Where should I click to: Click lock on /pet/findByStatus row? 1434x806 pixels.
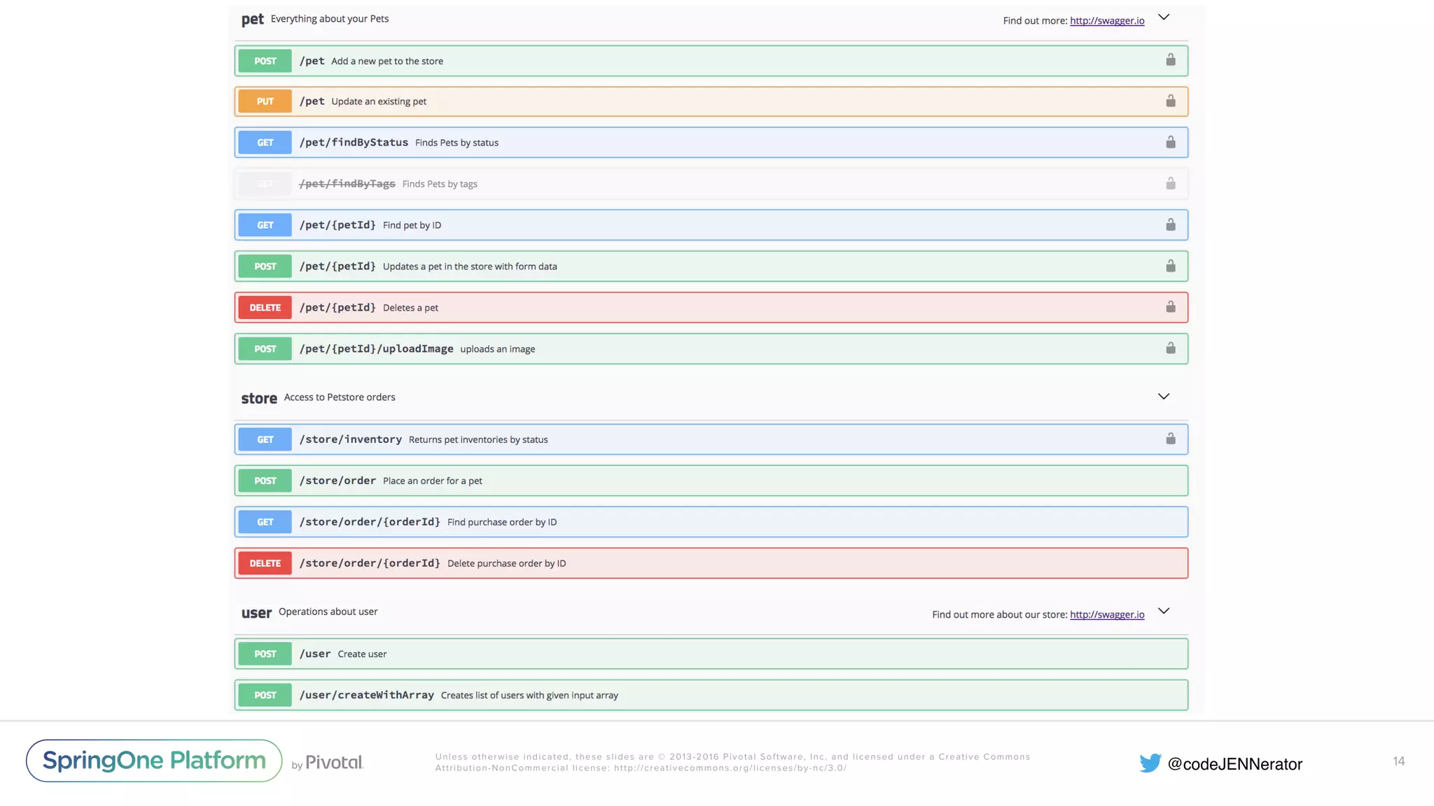point(1170,142)
